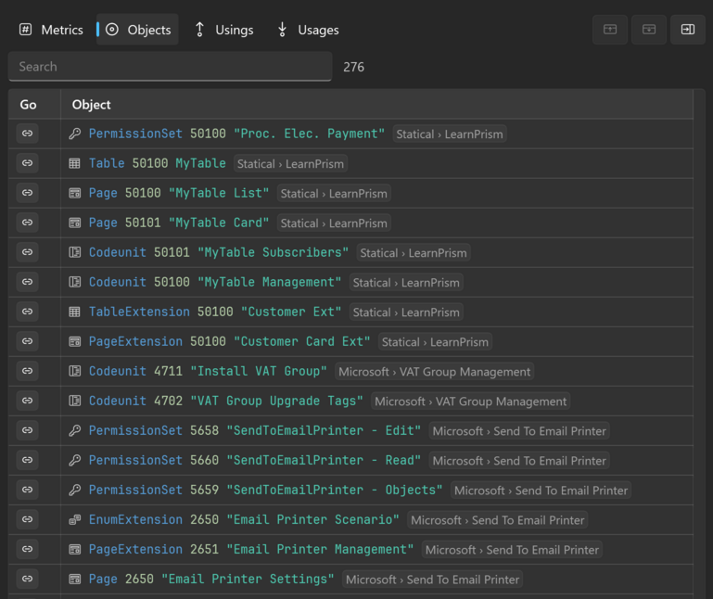Open PermissionSet 5659 "SendToEmailPrinter - Objects"

point(265,490)
